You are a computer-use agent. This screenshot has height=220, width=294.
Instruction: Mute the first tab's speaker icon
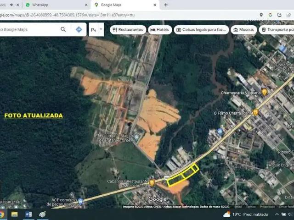[11, 5]
